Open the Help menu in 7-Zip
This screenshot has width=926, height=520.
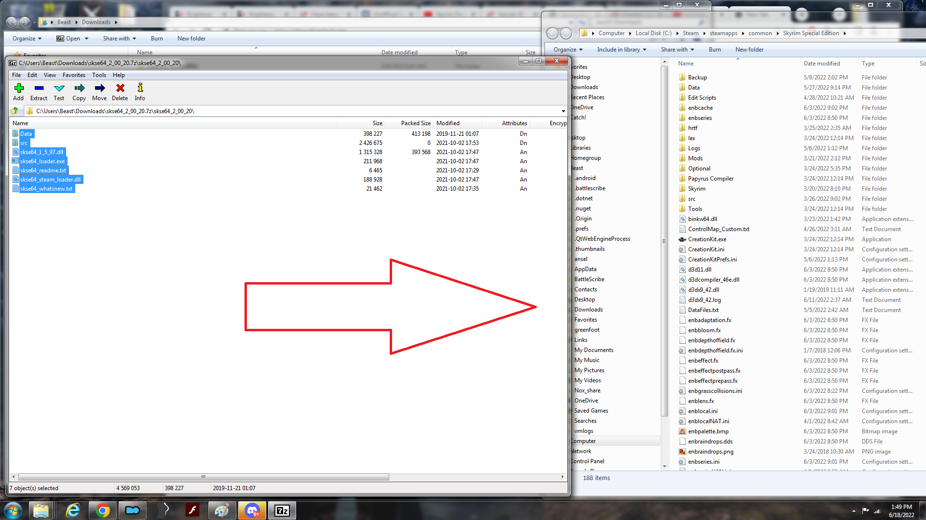pyautogui.click(x=119, y=75)
